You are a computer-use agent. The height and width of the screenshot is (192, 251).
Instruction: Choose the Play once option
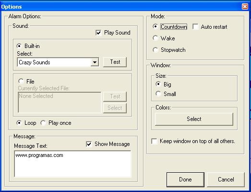point(43,123)
